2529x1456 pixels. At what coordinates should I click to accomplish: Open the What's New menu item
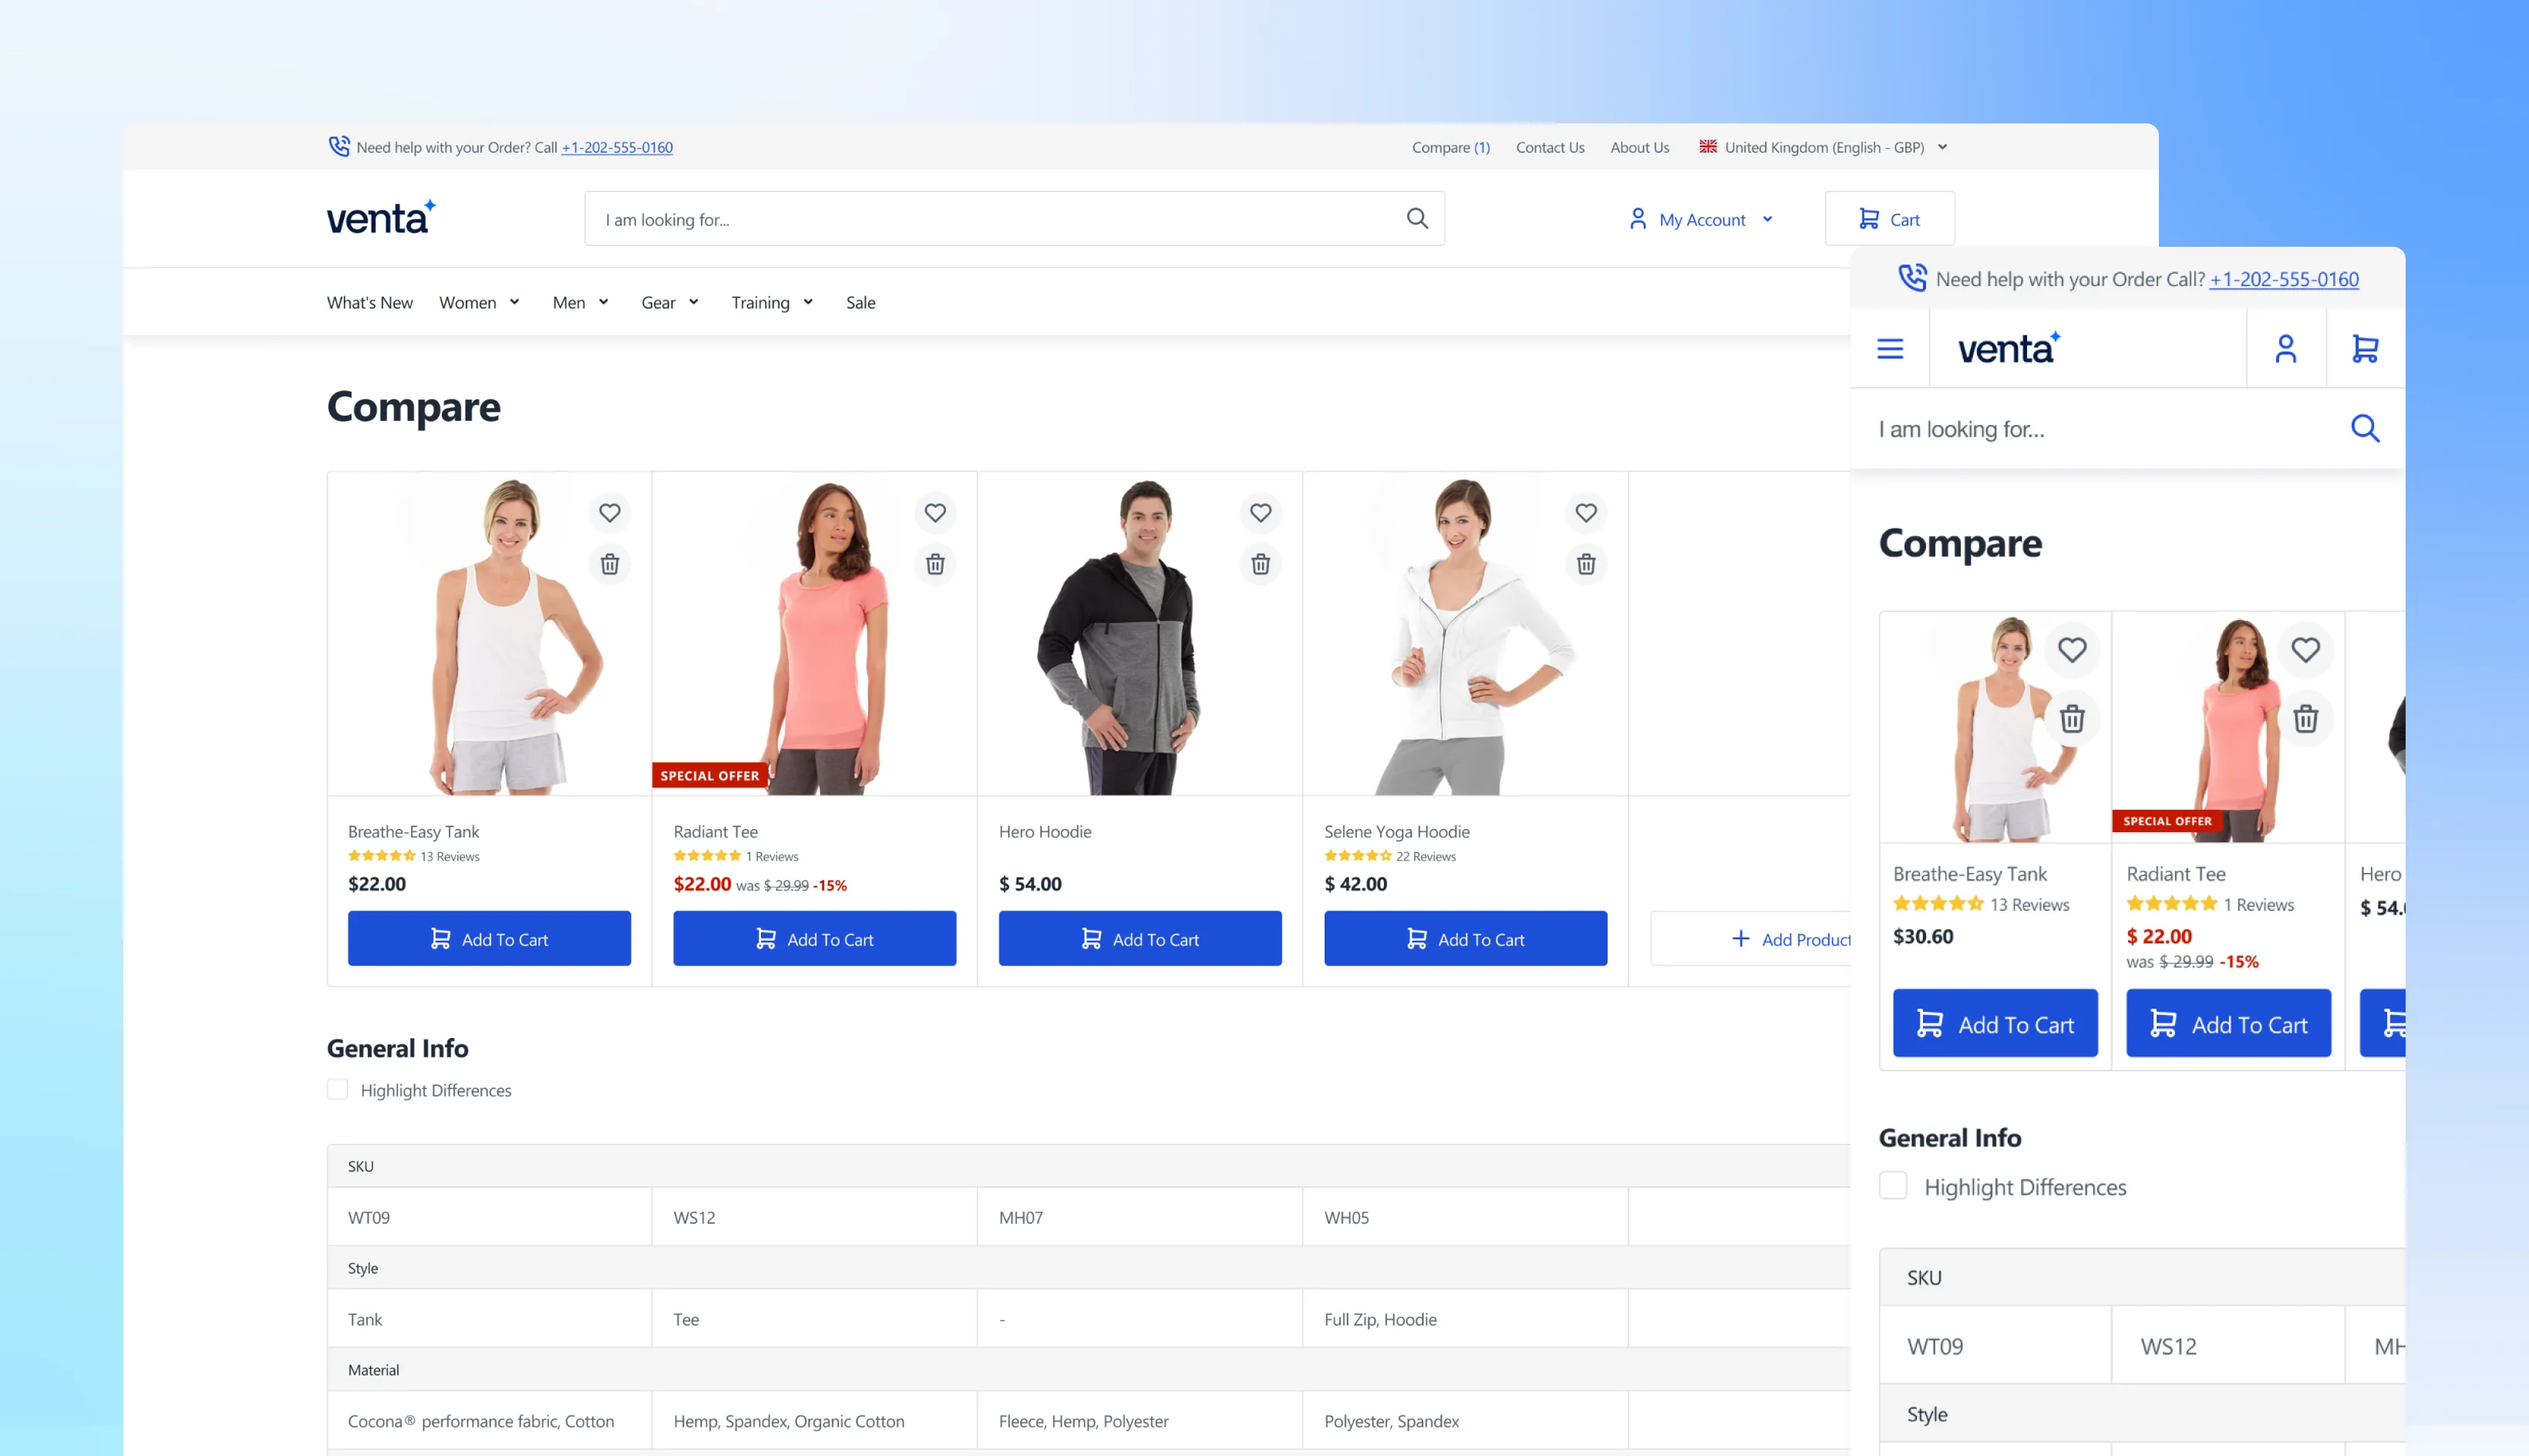(369, 302)
